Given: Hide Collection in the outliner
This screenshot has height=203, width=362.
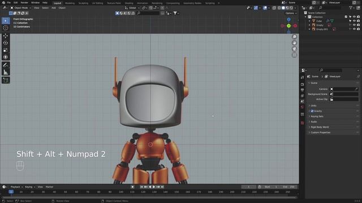Looking at the screenshot, I should pyautogui.click(x=354, y=17).
